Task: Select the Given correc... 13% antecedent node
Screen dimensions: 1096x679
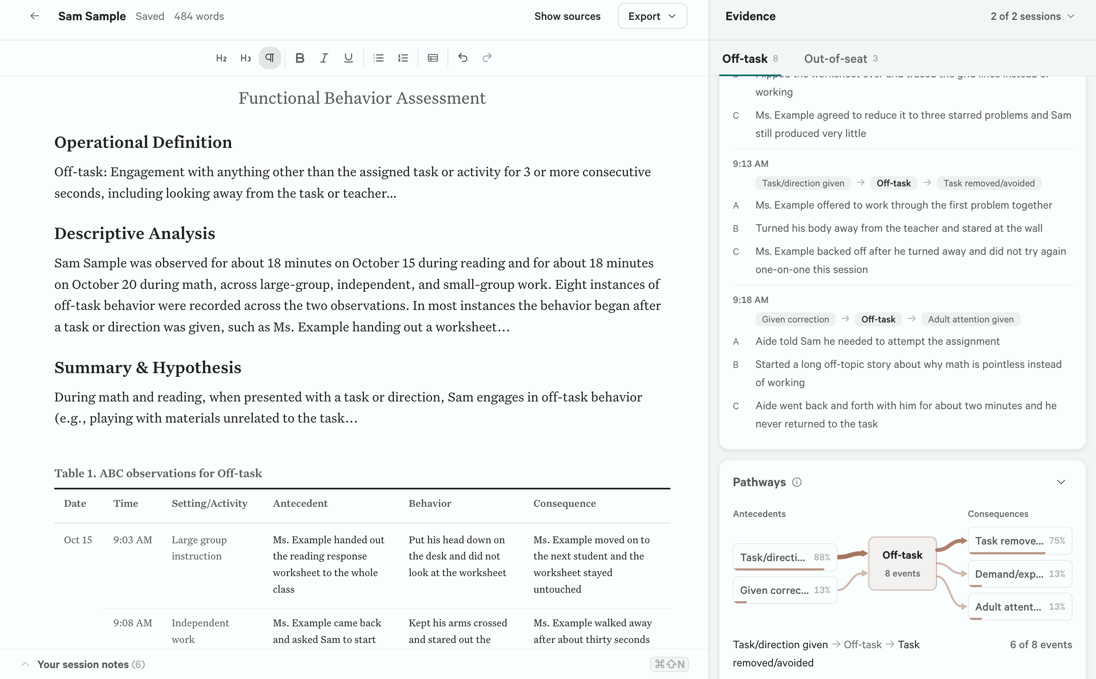Action: pyautogui.click(x=785, y=590)
